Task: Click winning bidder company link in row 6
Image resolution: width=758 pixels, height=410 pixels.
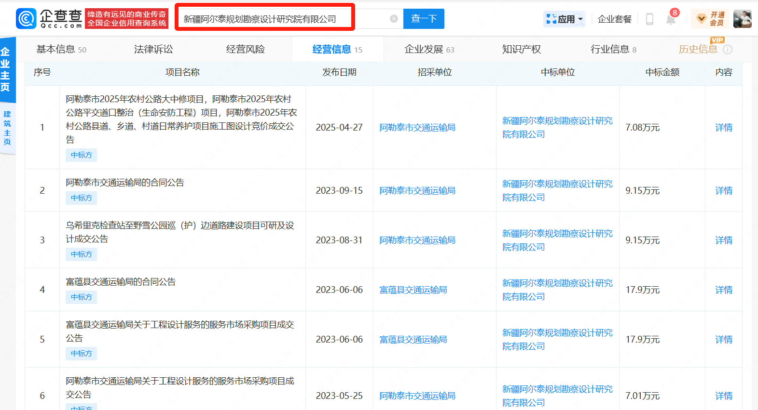Action: (557, 396)
